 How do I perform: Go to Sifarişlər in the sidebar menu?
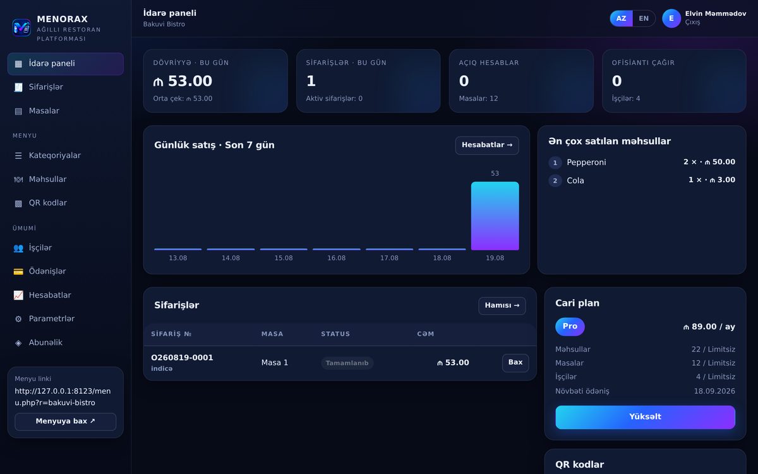(66, 87)
